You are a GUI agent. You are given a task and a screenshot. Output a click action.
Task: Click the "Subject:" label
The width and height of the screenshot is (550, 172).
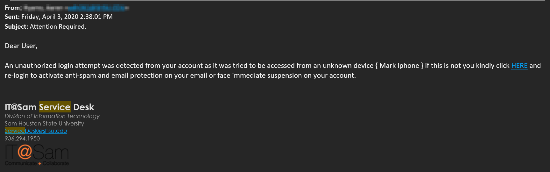pyautogui.click(x=16, y=27)
